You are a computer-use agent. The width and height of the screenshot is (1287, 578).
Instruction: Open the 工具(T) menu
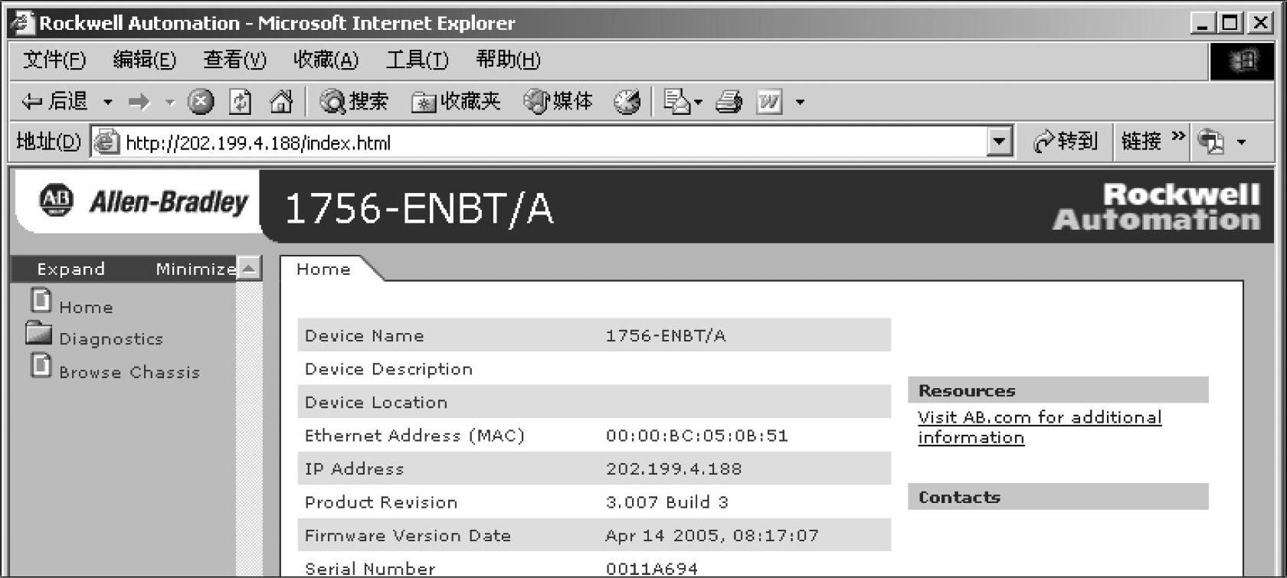pos(417,60)
